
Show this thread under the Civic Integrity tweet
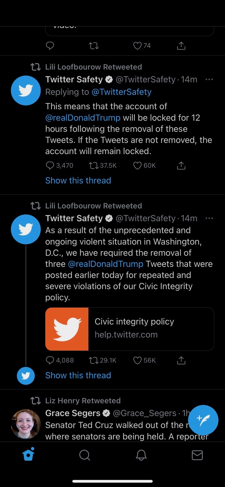pyautogui.click(x=78, y=375)
